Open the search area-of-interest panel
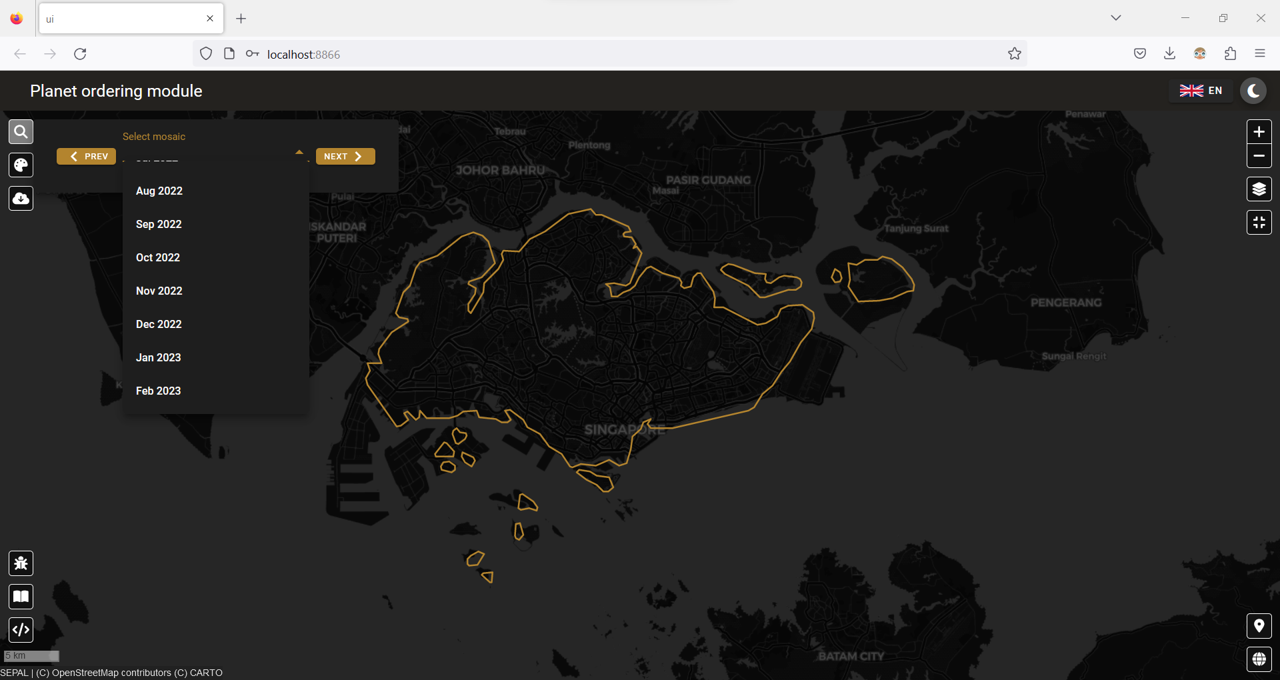This screenshot has height=680, width=1280. point(21,132)
